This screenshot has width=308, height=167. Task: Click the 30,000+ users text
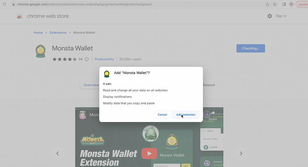[130, 59]
